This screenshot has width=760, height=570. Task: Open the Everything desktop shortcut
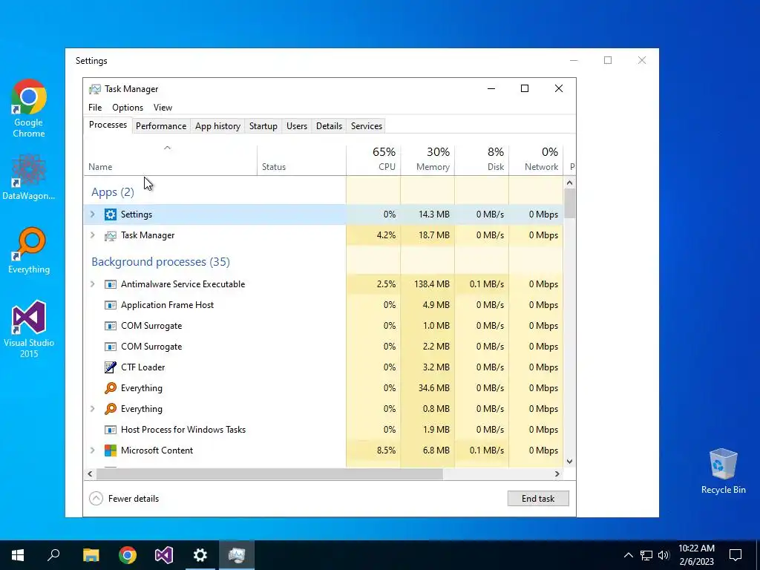click(x=29, y=251)
